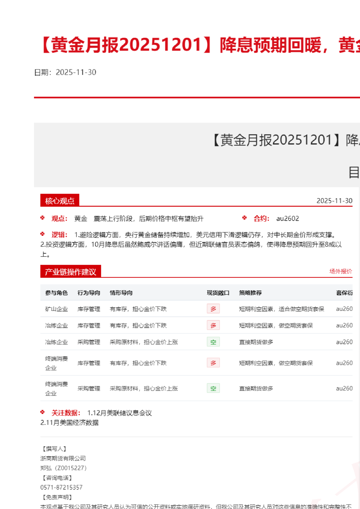
Task: Click the 情形导向 column header
Action: tap(121, 293)
